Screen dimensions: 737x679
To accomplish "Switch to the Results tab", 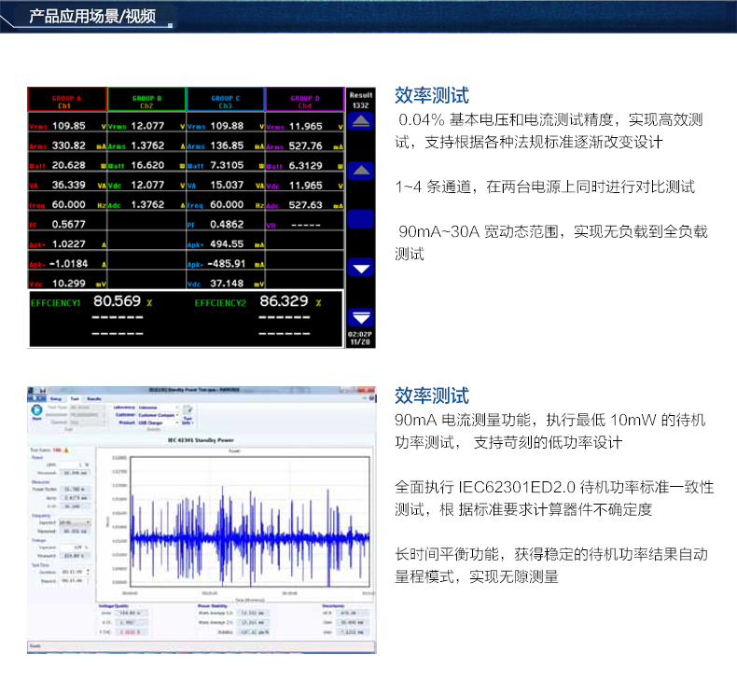I will click(94, 398).
